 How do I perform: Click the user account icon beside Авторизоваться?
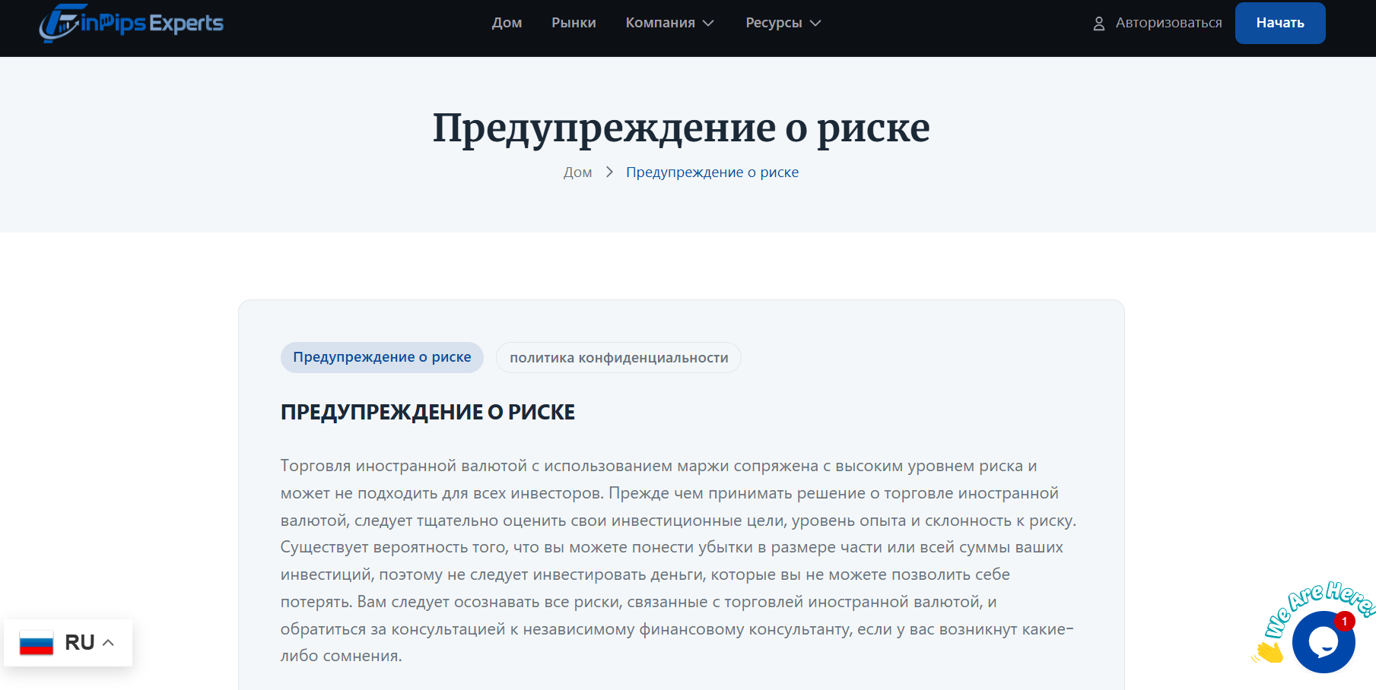point(1098,24)
